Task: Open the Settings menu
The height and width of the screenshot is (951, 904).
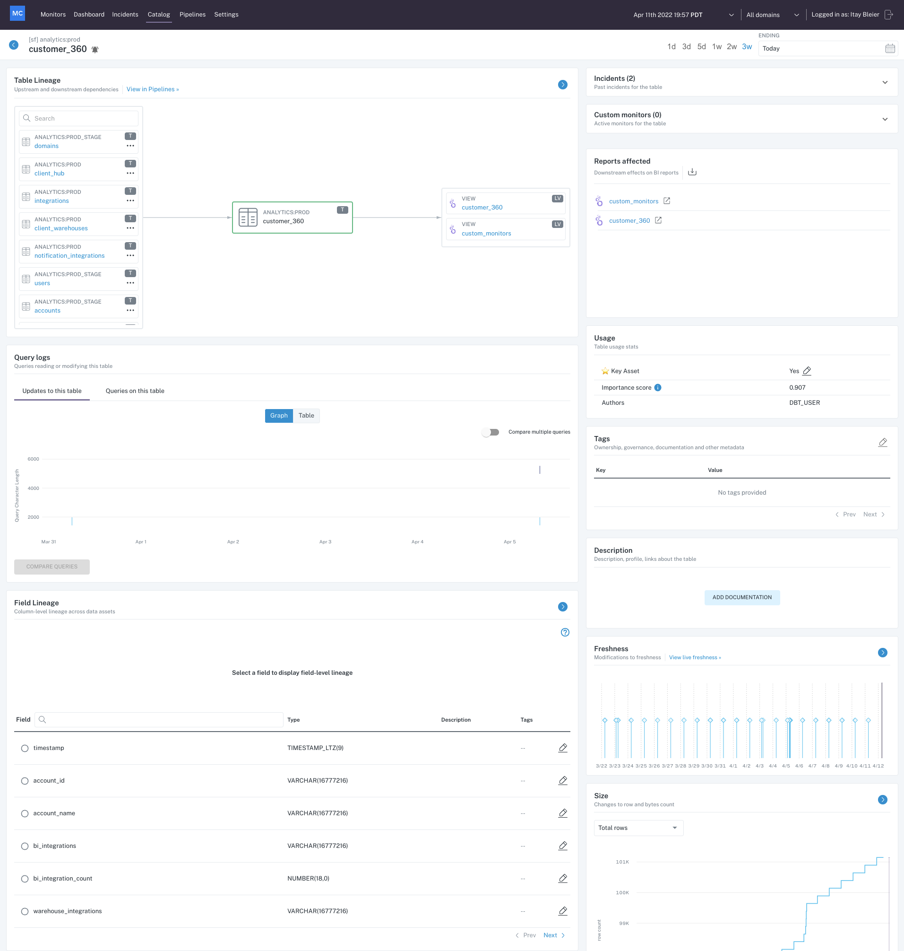Action: point(226,15)
